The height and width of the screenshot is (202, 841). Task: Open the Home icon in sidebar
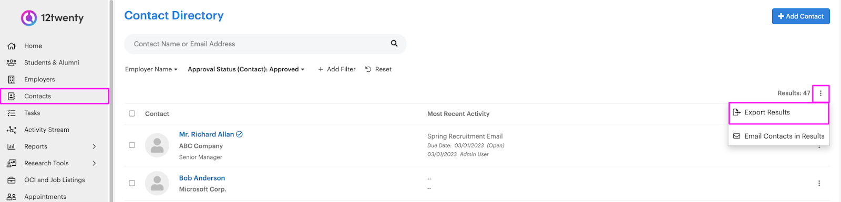click(11, 46)
